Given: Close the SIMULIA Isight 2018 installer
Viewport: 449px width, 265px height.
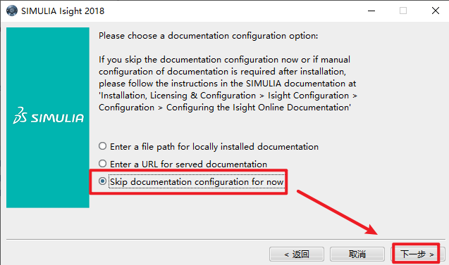Looking at the screenshot, I should tap(436, 11).
